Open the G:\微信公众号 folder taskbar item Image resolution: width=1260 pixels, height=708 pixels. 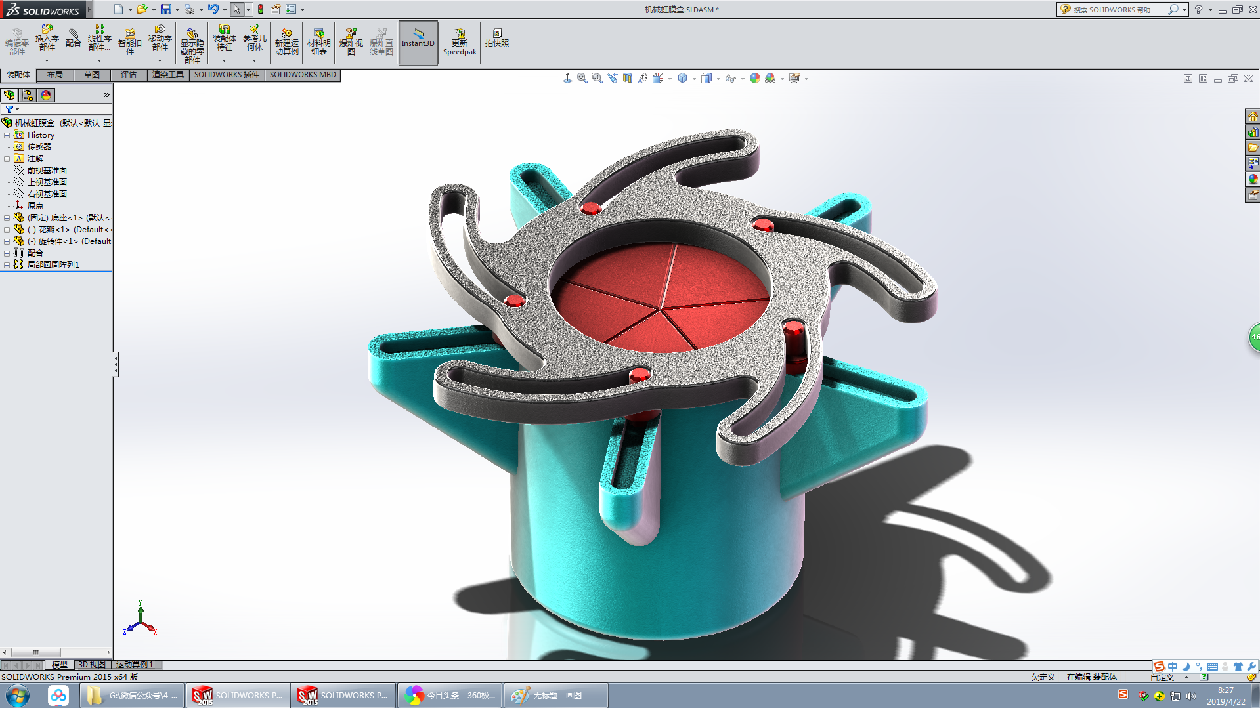[133, 696]
